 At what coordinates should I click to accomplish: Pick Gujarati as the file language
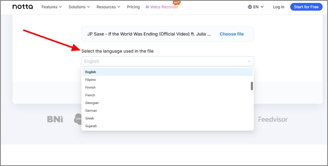167,126
